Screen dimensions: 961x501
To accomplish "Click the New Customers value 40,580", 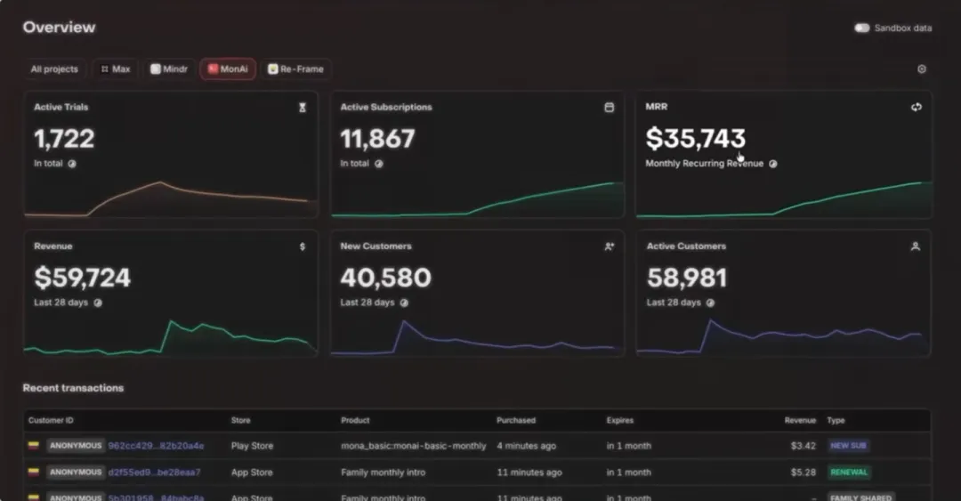I will point(385,278).
